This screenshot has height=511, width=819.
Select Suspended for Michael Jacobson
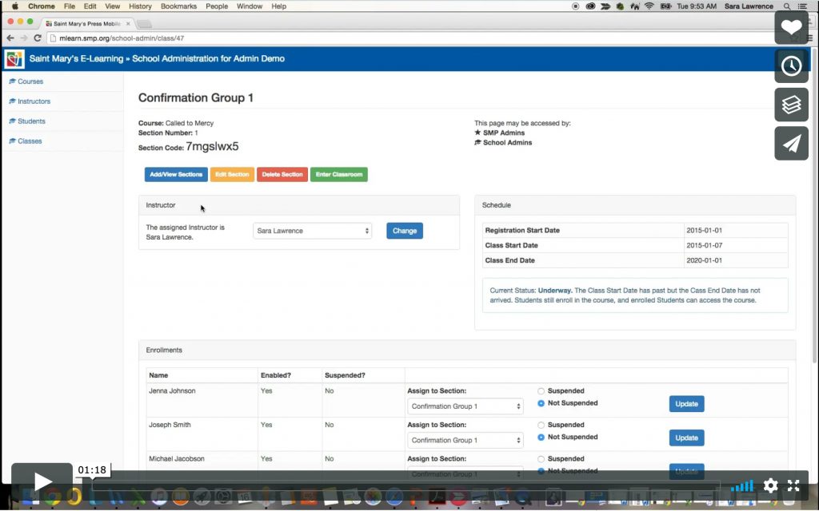tap(541, 459)
